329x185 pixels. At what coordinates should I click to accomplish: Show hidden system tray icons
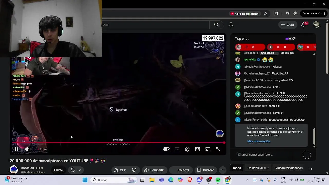click(248, 180)
